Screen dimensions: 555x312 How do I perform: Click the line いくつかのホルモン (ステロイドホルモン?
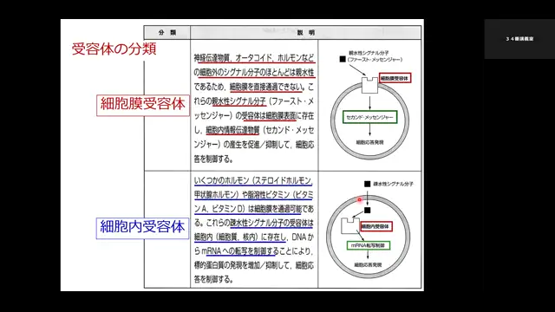253,180
